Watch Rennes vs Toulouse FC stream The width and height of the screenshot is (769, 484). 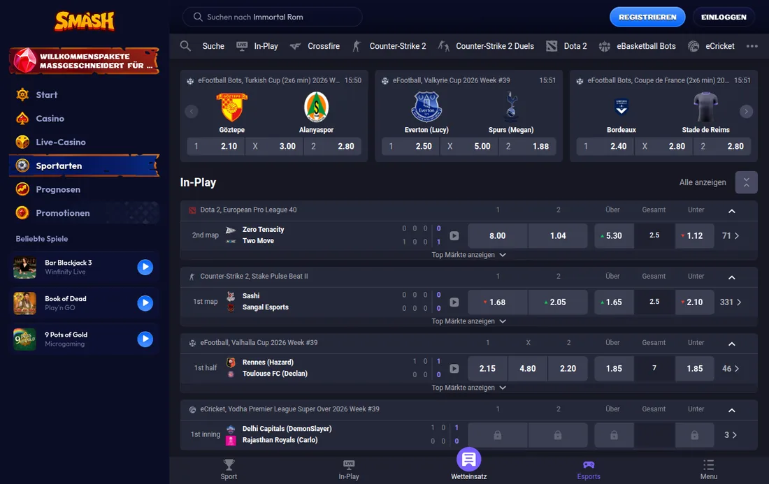[454, 368]
